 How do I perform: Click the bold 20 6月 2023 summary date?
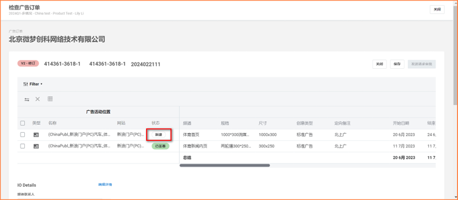(404, 158)
